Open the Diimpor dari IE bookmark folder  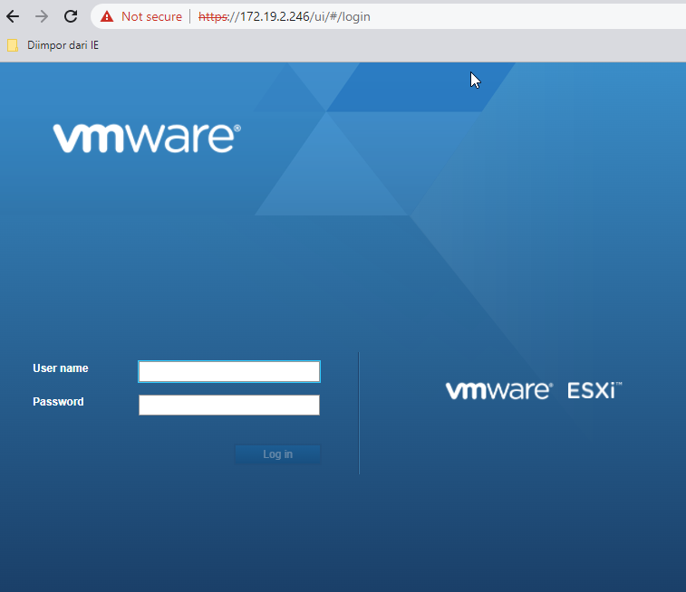13,45
